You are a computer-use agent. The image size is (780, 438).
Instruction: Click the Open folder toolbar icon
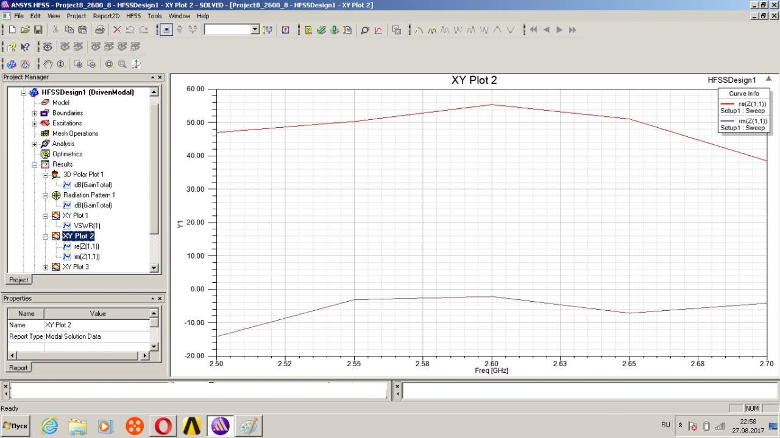(x=25, y=30)
